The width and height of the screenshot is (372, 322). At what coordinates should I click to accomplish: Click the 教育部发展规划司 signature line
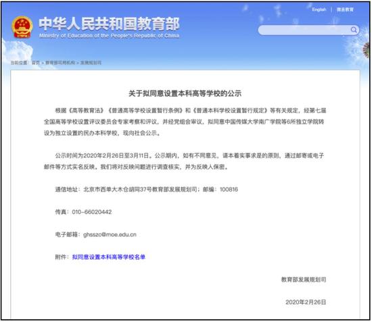[x=304, y=279]
